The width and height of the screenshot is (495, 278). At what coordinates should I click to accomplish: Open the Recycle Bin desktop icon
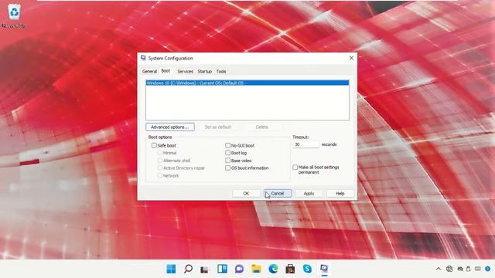[x=14, y=15]
